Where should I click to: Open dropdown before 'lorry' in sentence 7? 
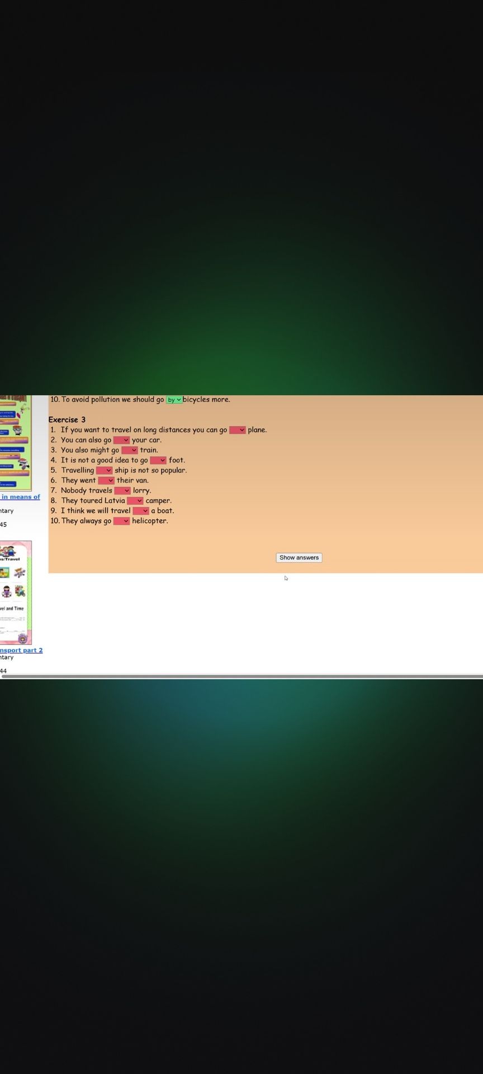click(122, 491)
